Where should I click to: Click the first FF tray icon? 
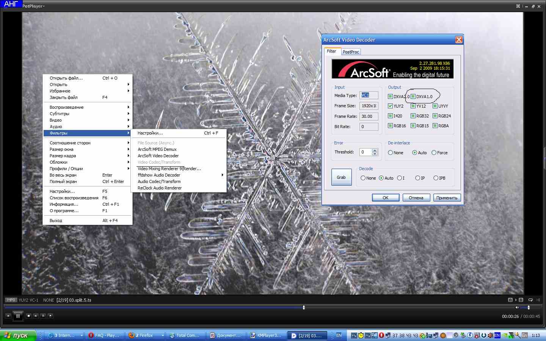354,335
